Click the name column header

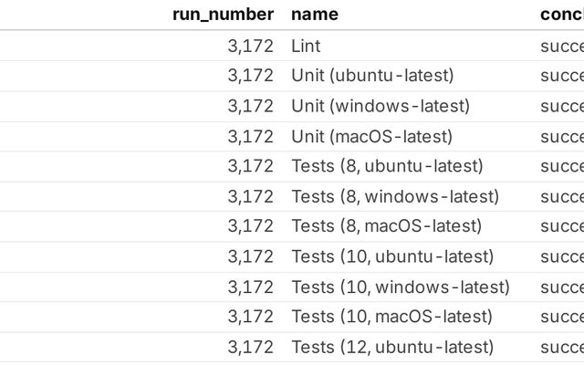[315, 15]
